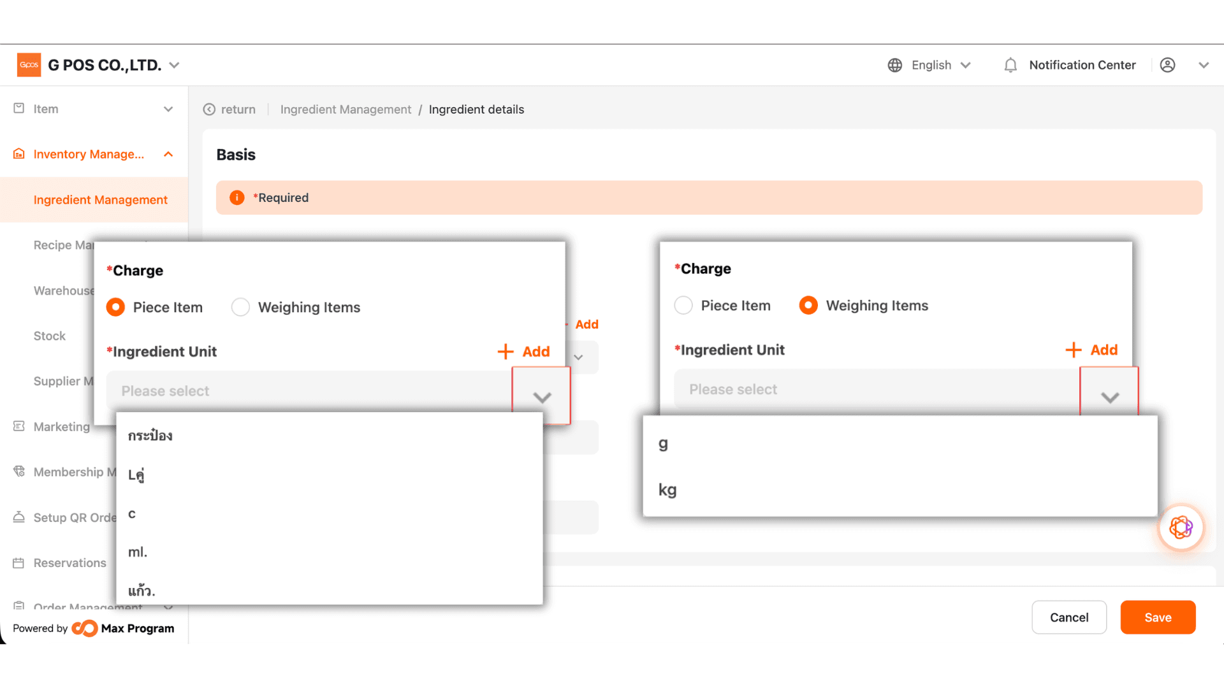Choose kg from the weighing unit list
The image size is (1224, 688).
click(x=900, y=490)
